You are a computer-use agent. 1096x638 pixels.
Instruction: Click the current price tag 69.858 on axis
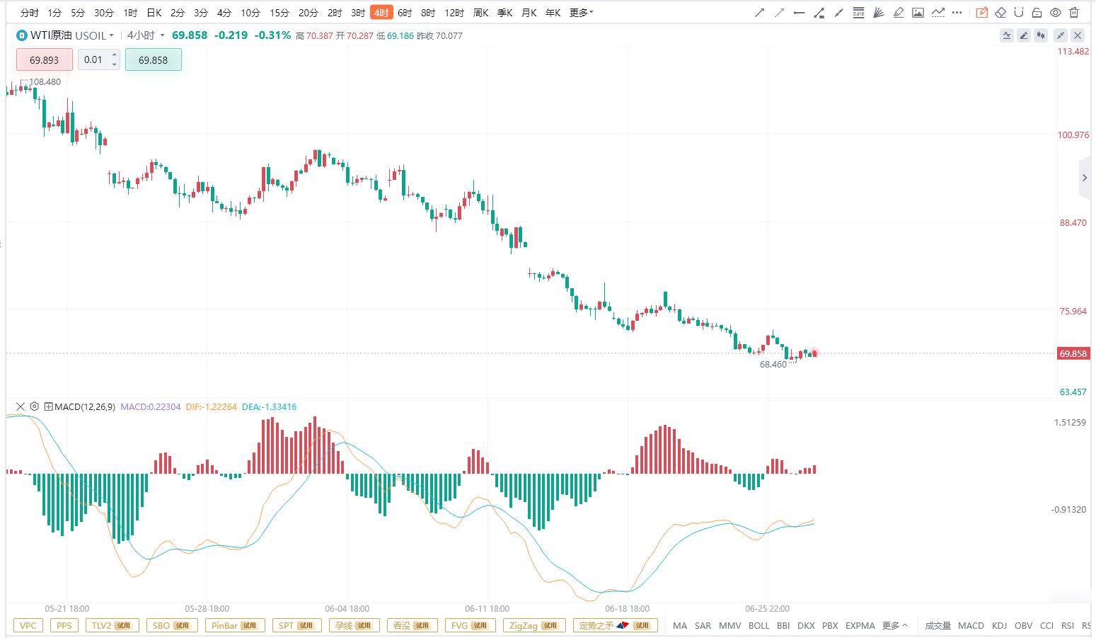(x=1073, y=353)
